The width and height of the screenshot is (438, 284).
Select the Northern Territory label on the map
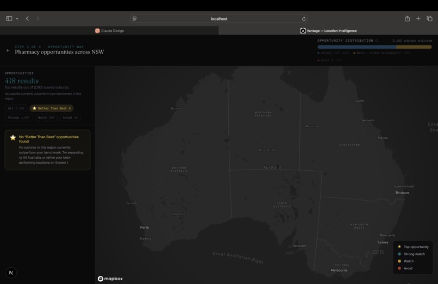(263, 114)
